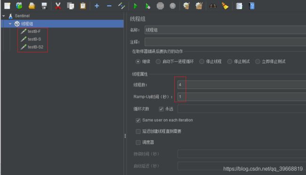306x175 pixels.
Task: Toggle Same user on each iteration
Action: tap(138, 120)
